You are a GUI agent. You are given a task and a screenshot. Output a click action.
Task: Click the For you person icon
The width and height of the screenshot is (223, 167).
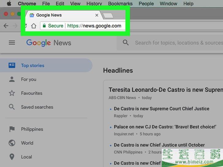tap(12, 79)
